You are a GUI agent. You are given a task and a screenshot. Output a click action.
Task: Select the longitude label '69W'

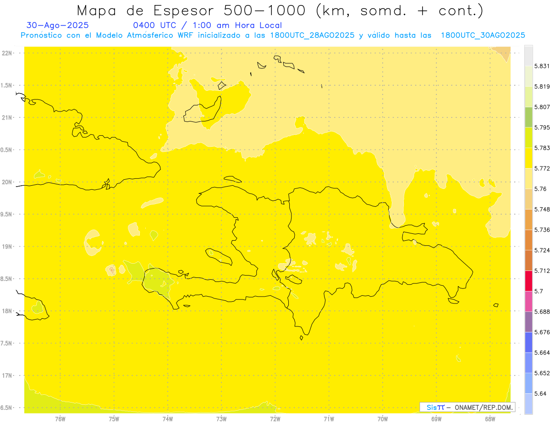coord(436,419)
